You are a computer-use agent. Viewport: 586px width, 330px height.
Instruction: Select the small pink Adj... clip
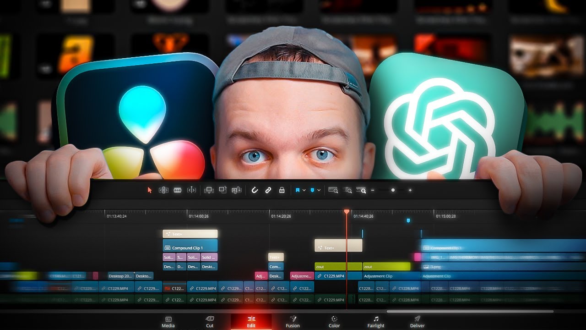(261, 276)
